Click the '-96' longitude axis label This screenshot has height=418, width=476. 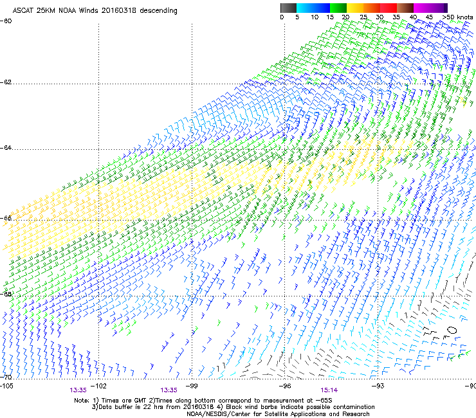point(285,386)
